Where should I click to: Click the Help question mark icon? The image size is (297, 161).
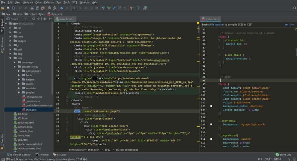click(138, 8)
